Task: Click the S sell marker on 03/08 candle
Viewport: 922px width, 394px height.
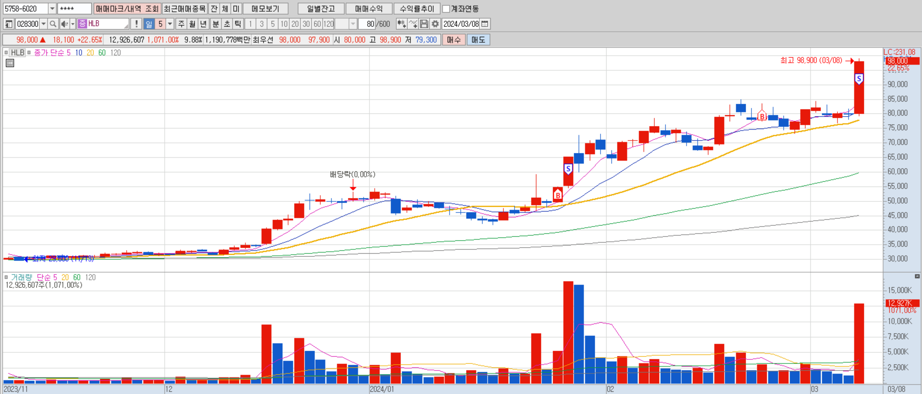Action: coord(859,79)
